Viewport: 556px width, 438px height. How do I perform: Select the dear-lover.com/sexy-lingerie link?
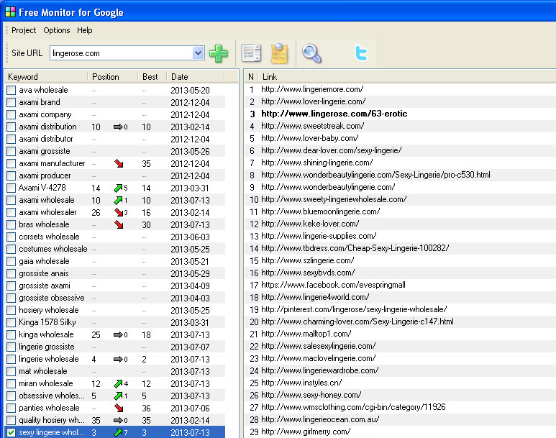click(x=331, y=150)
